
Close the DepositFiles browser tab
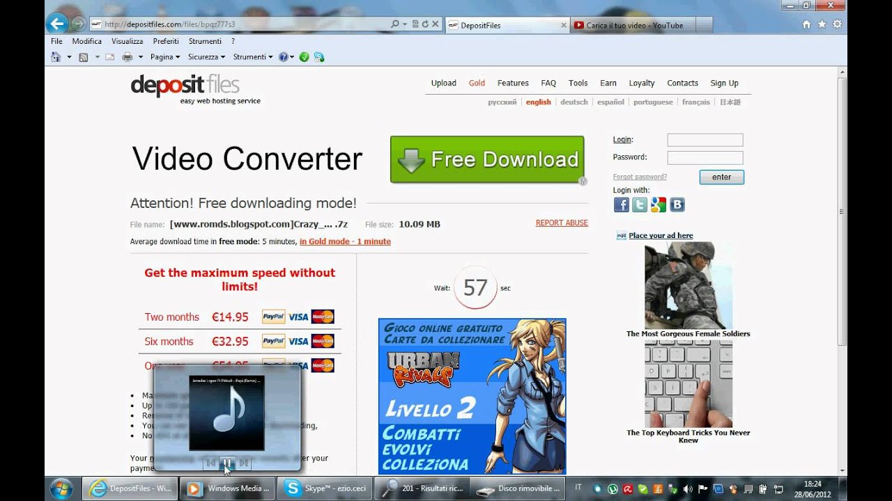coord(564,25)
